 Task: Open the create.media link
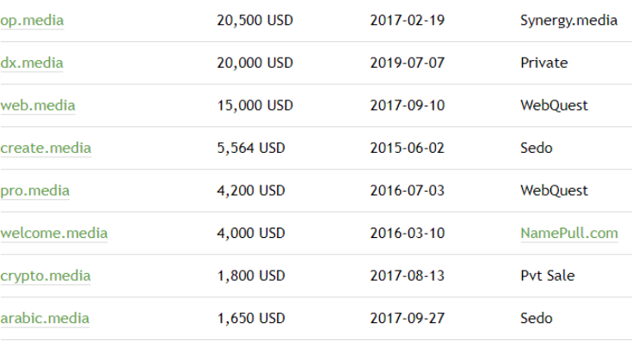[x=46, y=148]
